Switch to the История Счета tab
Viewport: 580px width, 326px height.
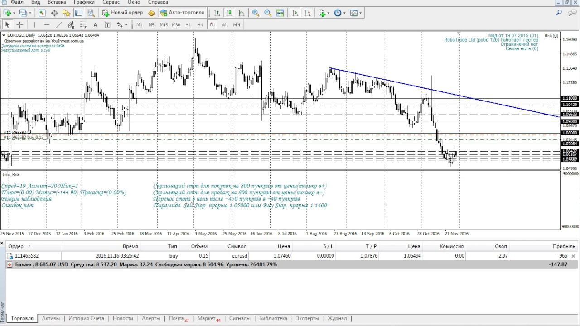click(86, 318)
